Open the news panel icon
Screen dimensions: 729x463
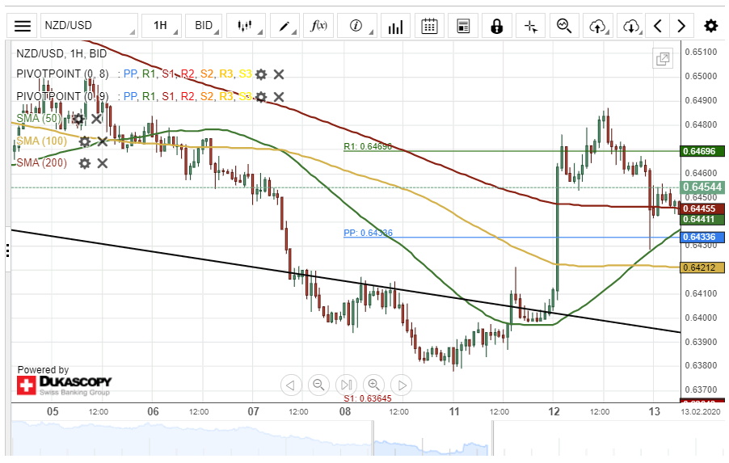click(x=463, y=26)
